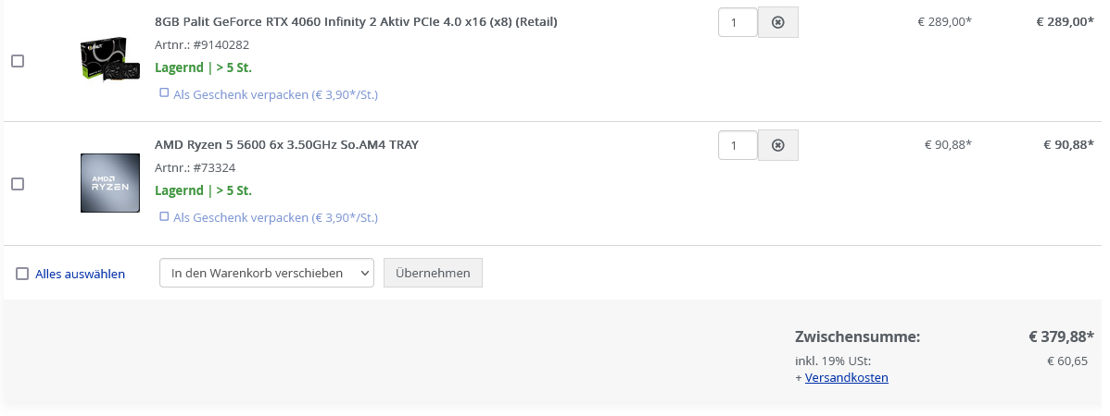This screenshot has width=1110, height=416.
Task: Remove the Palit RTX 4060 item
Action: tap(777, 22)
